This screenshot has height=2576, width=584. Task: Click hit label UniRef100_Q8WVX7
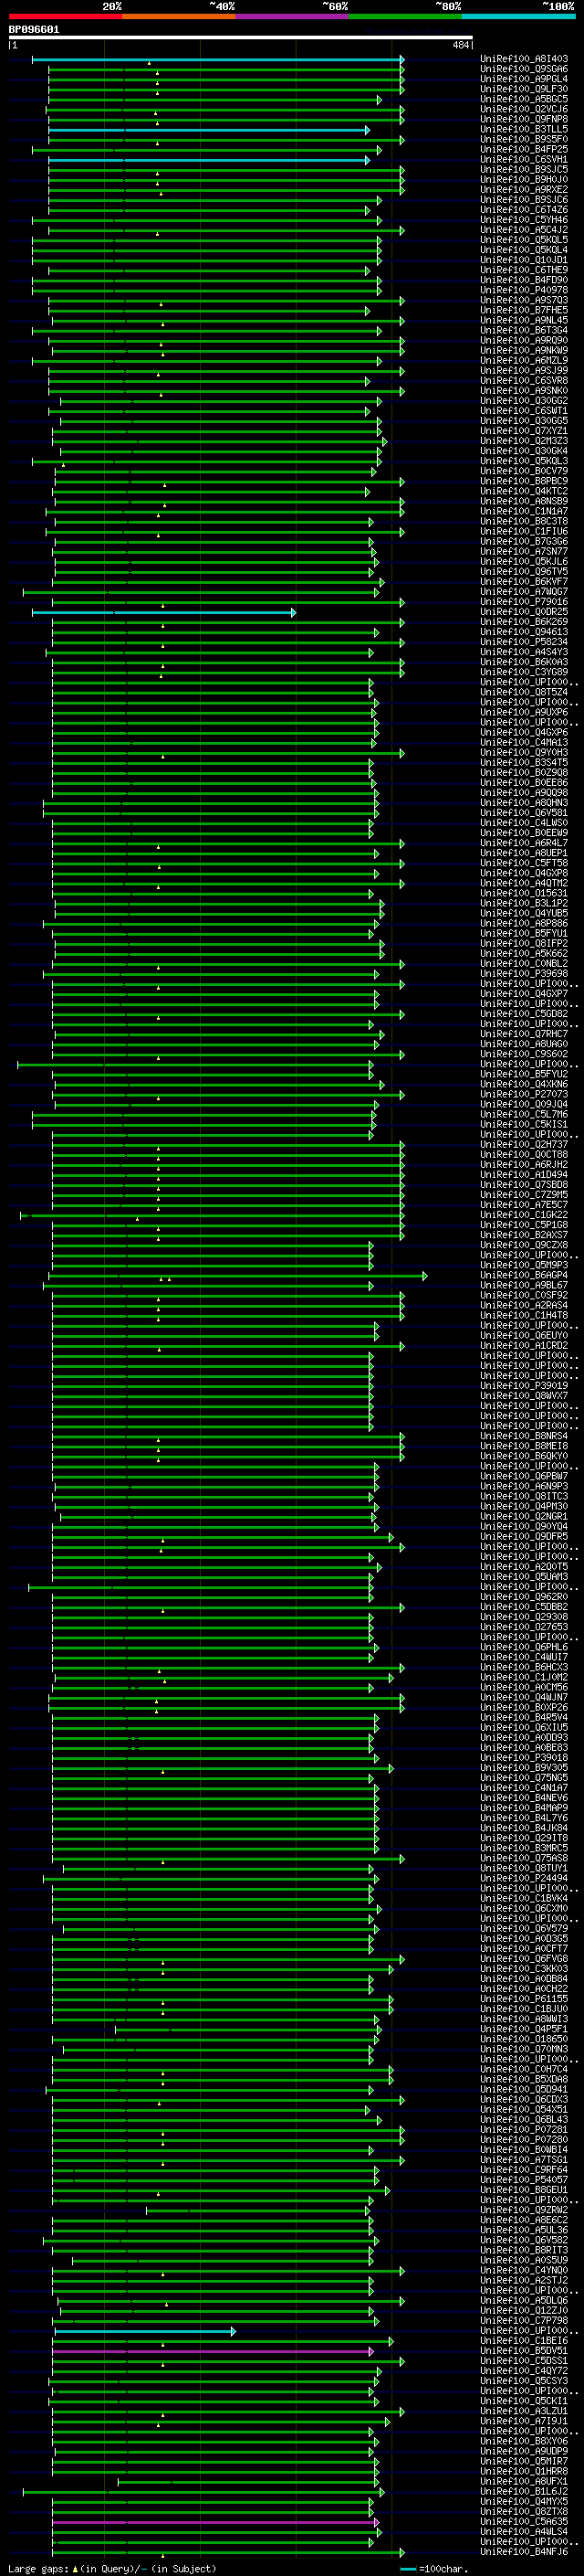coord(524,1396)
